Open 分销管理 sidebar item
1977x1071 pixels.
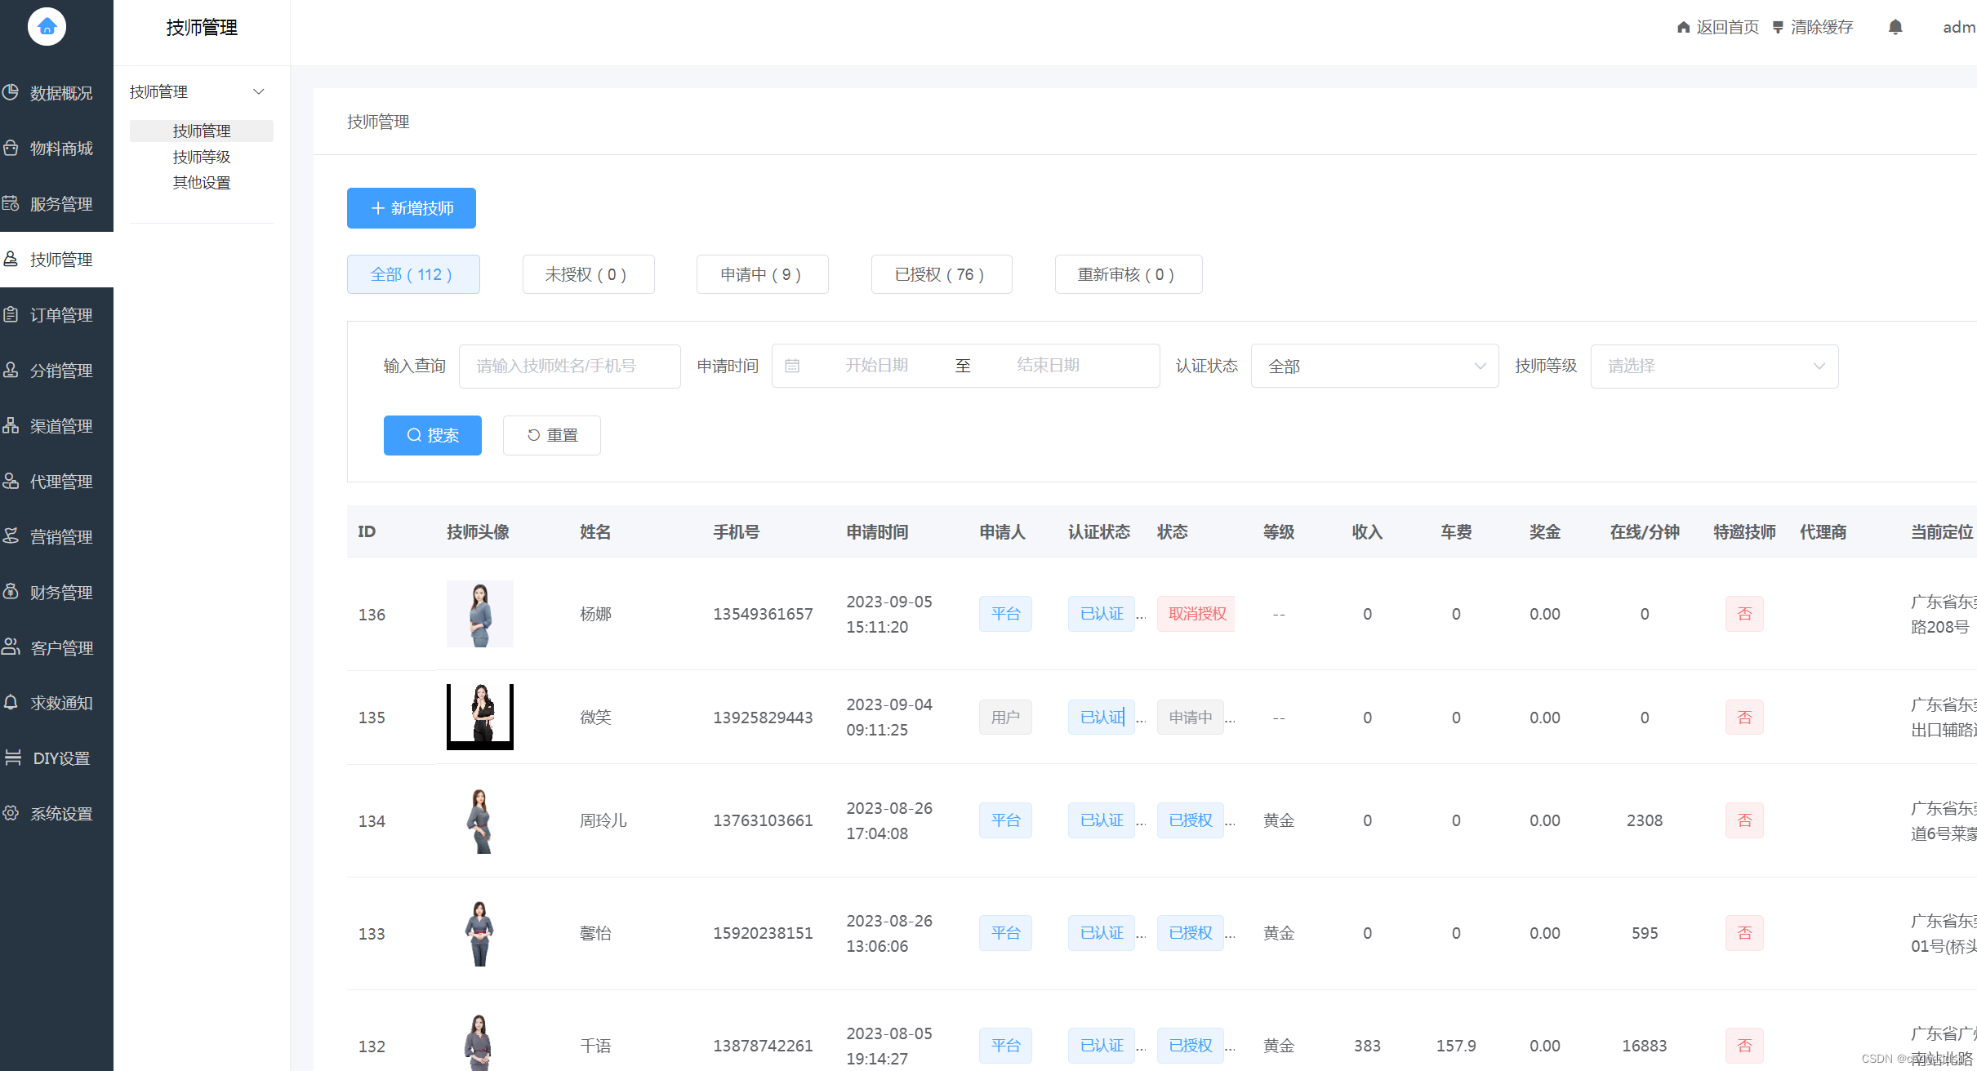pyautogui.click(x=56, y=371)
